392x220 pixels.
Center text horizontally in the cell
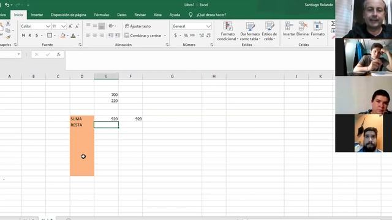tap(95, 35)
